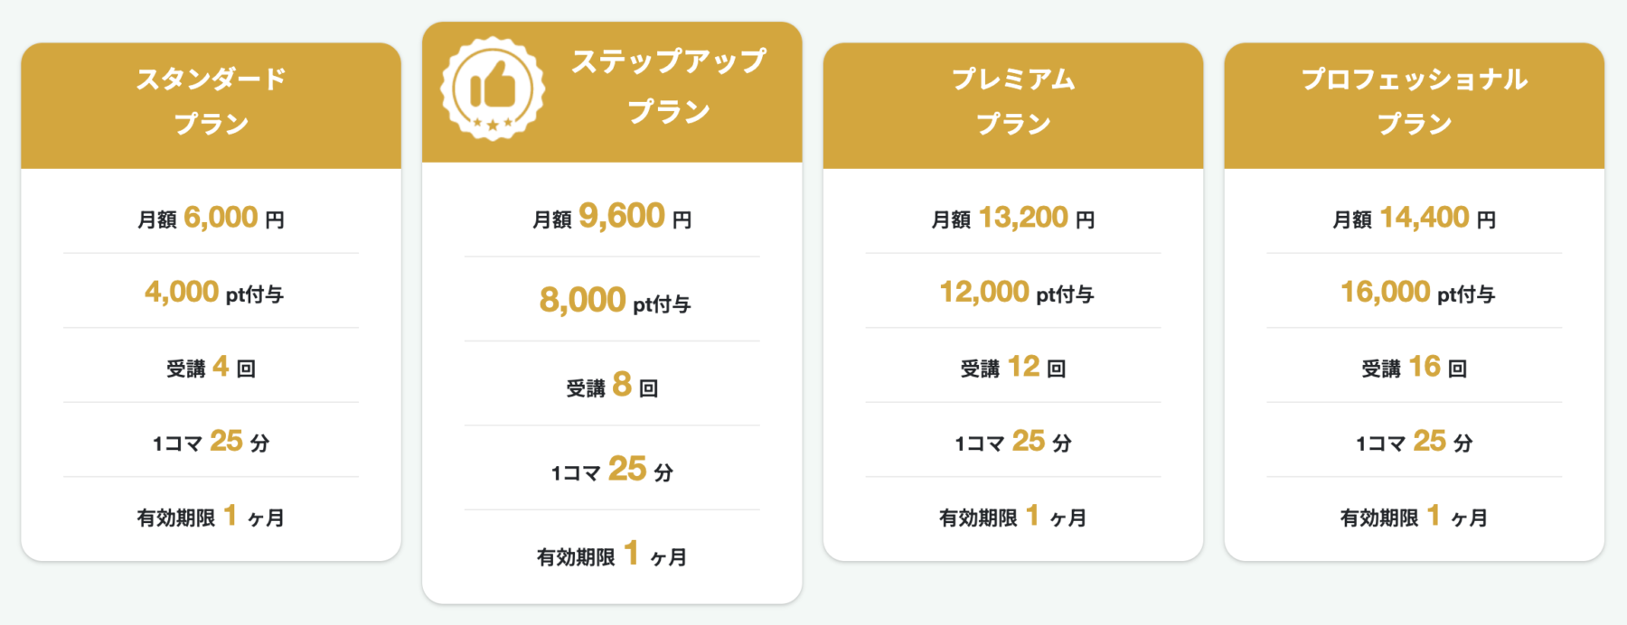Click the 月額 13,200 円 price
This screenshot has width=1627, height=625.
pyautogui.click(x=1013, y=218)
